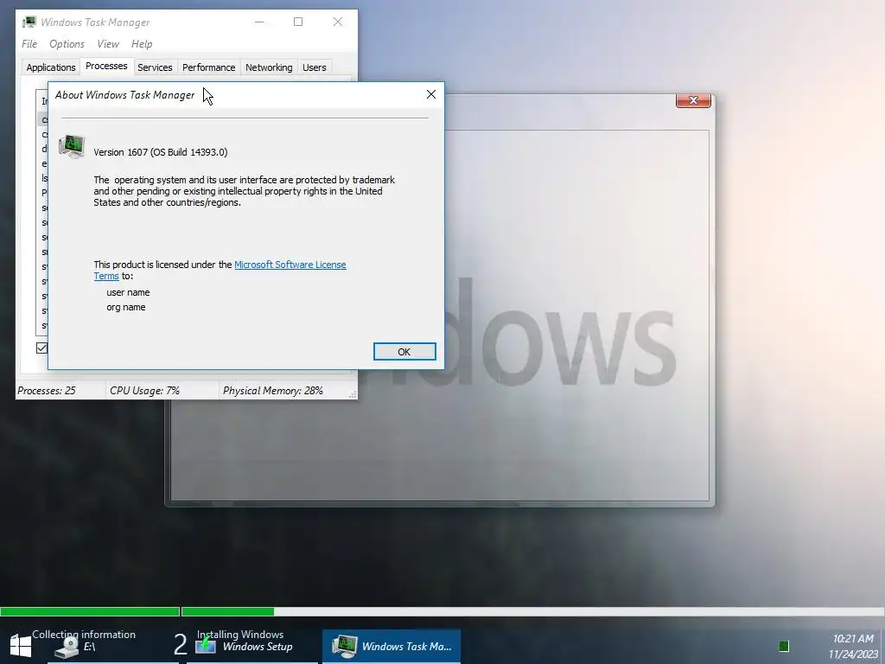Switch to the Applications tab
The height and width of the screenshot is (664, 885).
[51, 67]
